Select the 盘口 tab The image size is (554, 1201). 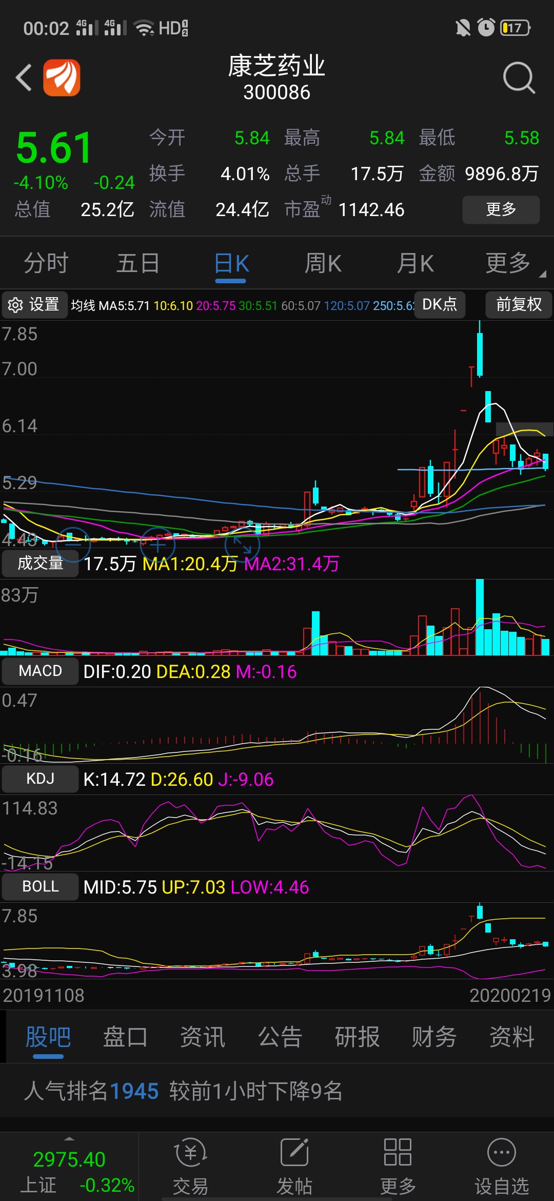(125, 1037)
